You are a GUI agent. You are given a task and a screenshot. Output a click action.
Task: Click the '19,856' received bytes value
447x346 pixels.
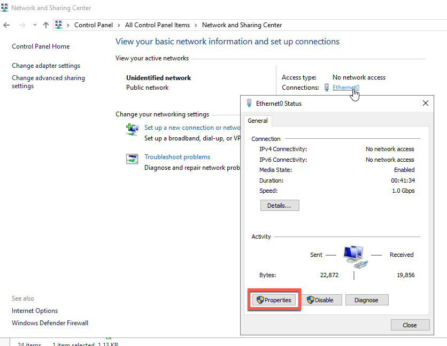pos(406,275)
